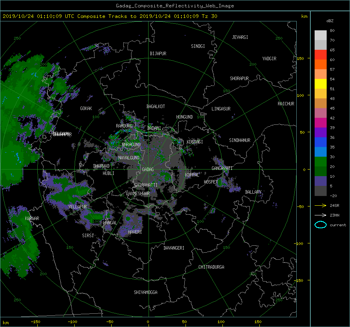The width and height of the screenshot is (350, 327).
Task: Click the -150 tick on bottom axis
Action: coord(35,322)
